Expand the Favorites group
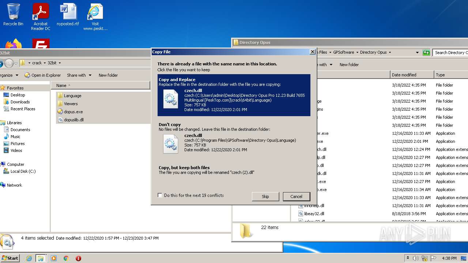Screen dimensions: 468x263 coord(15,88)
